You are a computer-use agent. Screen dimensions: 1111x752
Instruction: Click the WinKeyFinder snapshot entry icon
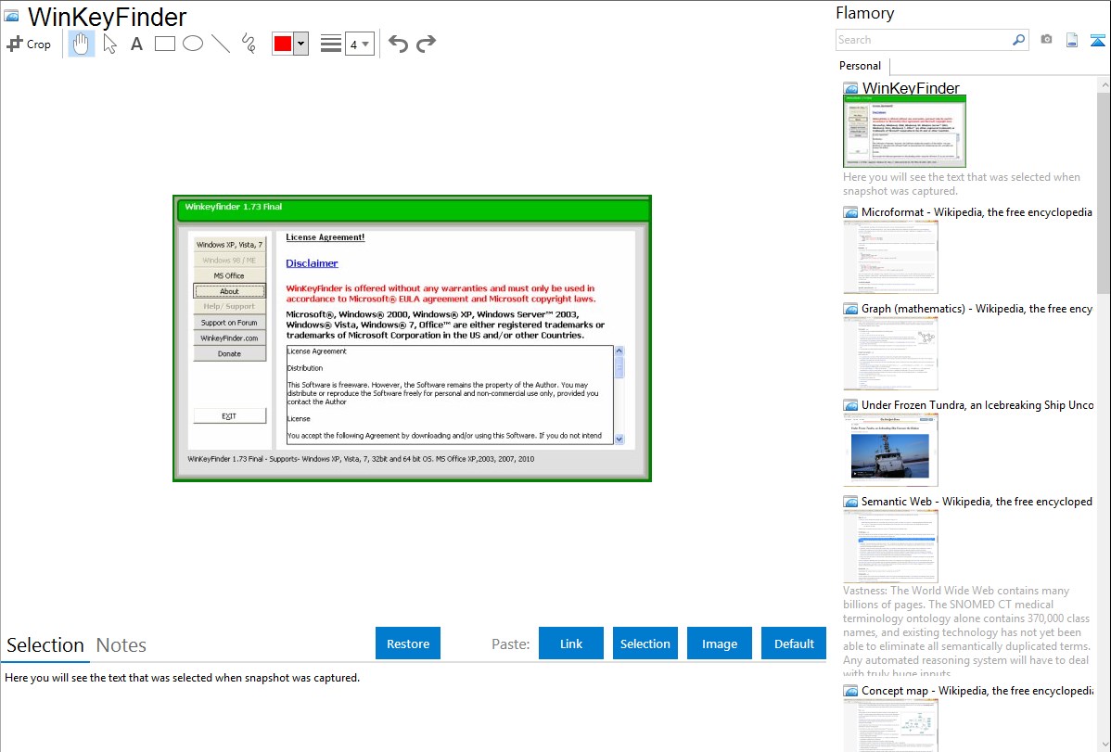850,89
